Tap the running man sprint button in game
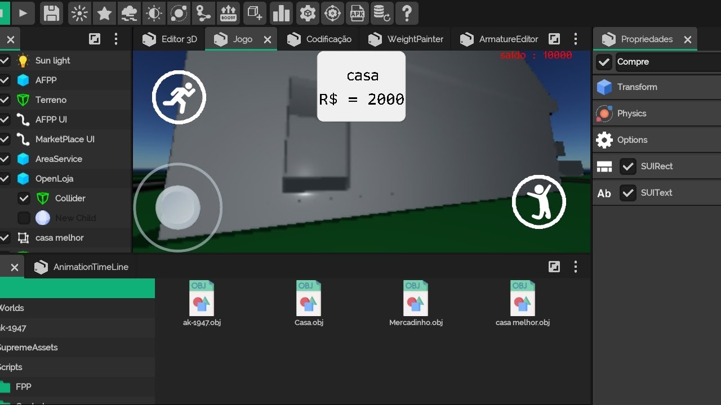This screenshot has height=405, width=721. tap(179, 97)
